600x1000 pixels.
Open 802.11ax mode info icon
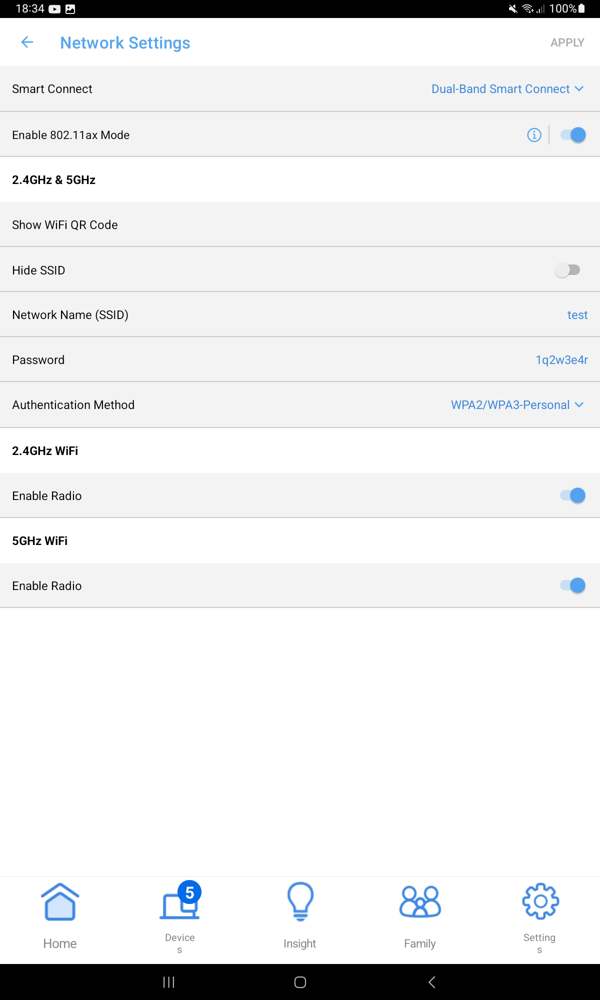(534, 135)
